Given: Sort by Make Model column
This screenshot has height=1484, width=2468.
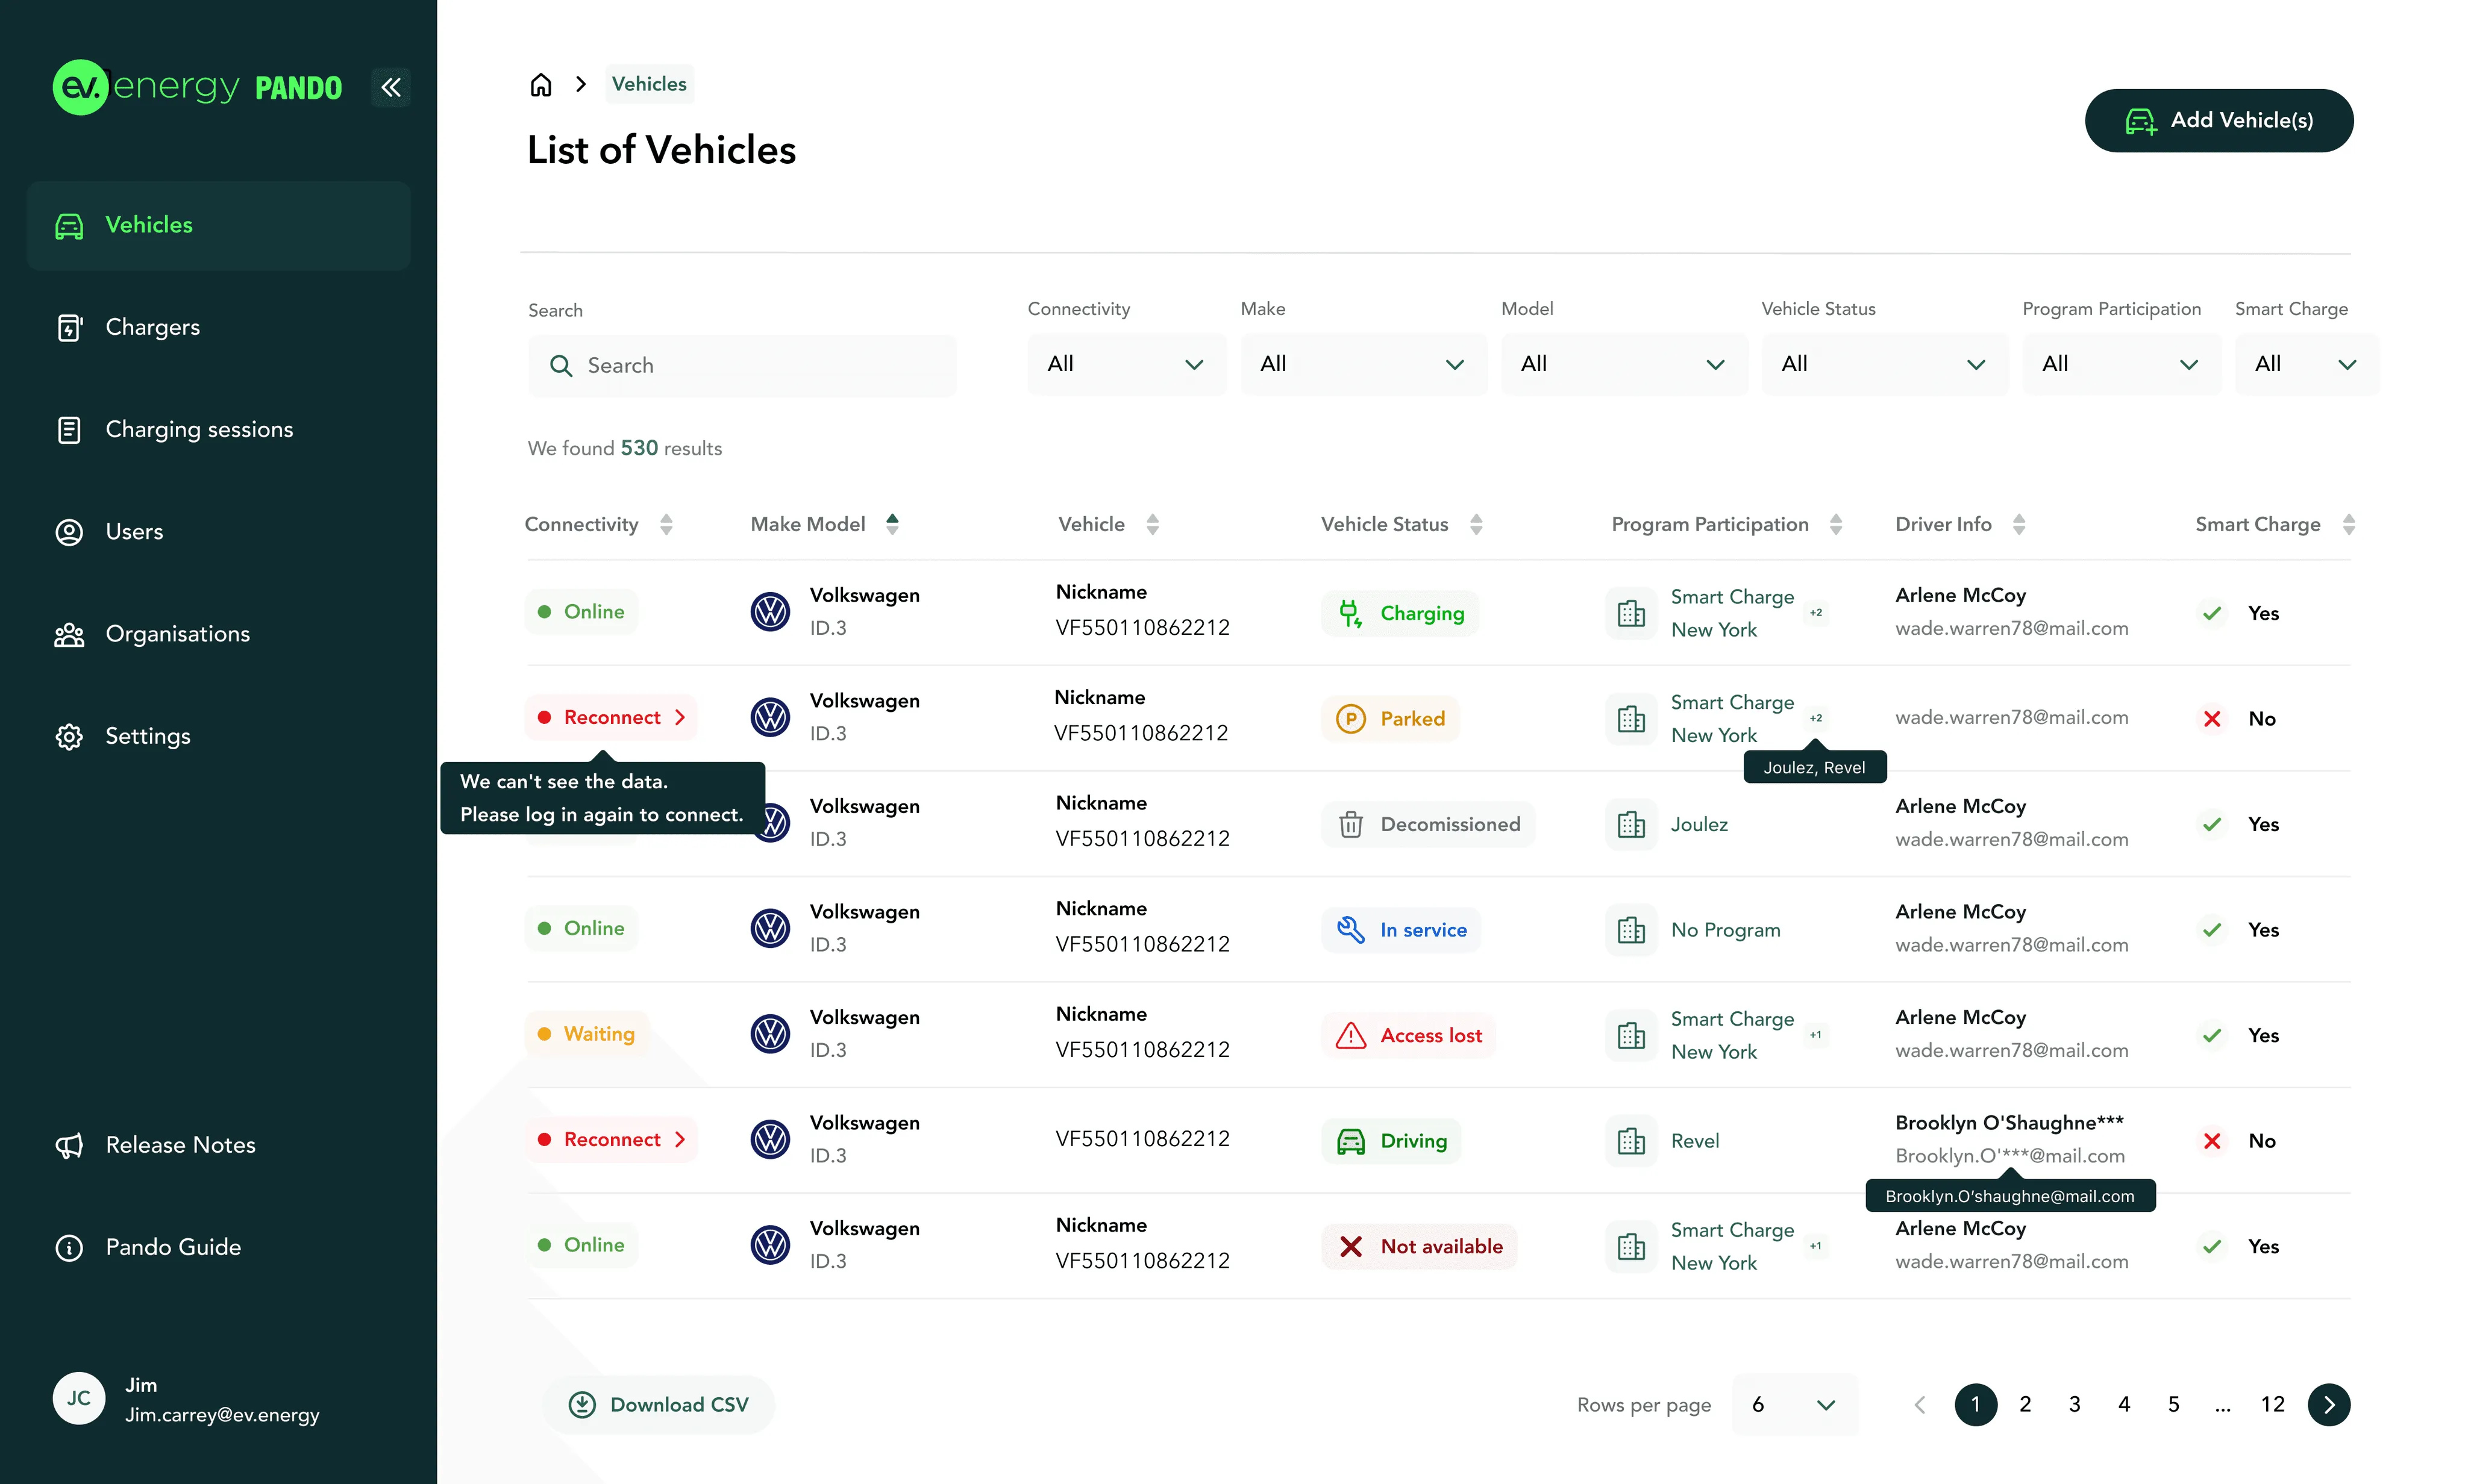Looking at the screenshot, I should 892,524.
